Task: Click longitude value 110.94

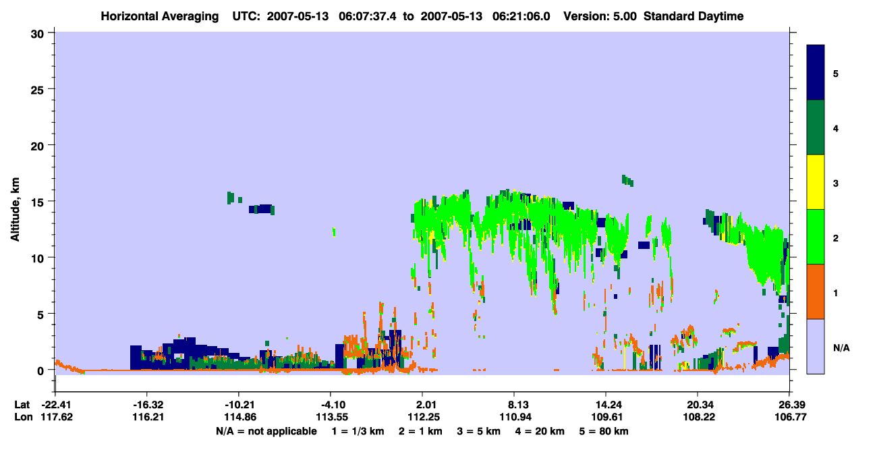Action: [514, 417]
